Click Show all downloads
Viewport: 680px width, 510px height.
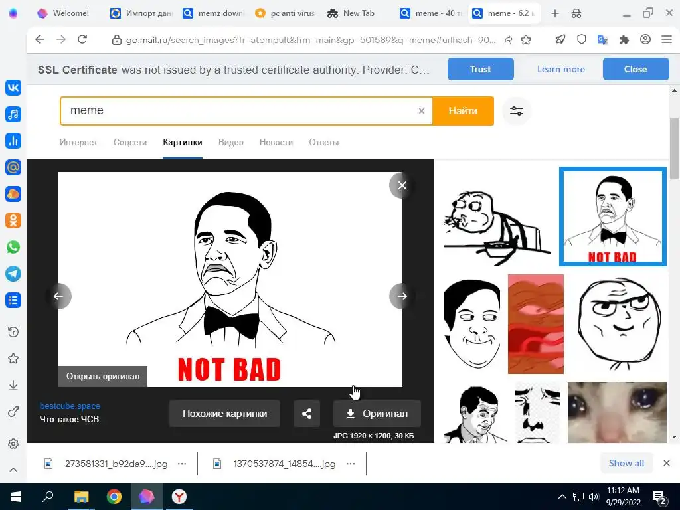(x=626, y=463)
